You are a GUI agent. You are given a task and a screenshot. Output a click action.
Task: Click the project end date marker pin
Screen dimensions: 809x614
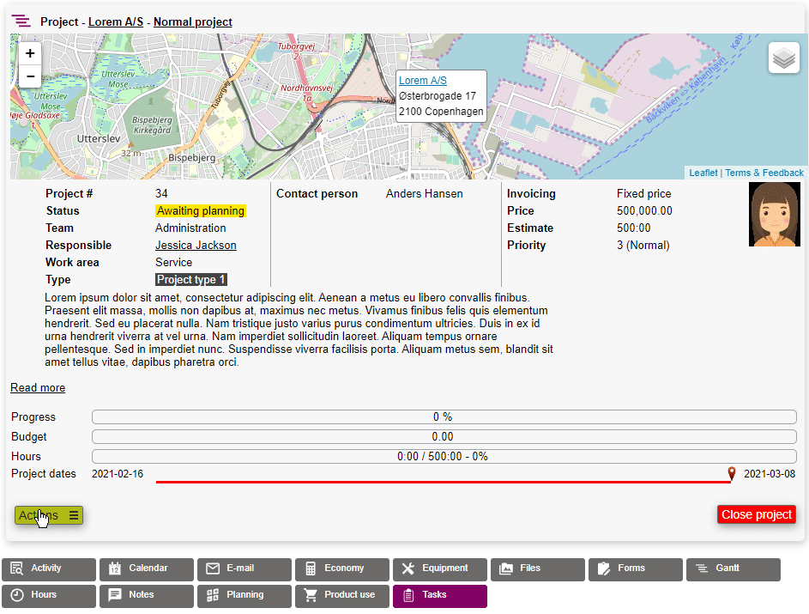click(732, 473)
